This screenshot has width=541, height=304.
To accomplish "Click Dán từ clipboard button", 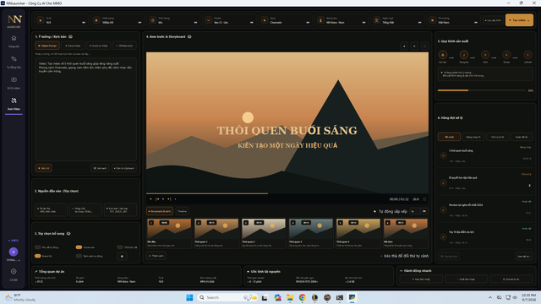I will (124, 168).
